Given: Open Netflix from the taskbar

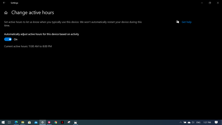Looking at the screenshot, I should coord(62,122).
